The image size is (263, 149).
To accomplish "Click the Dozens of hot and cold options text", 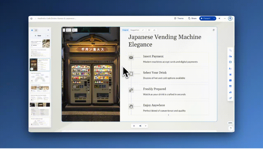I will coord(164,78).
